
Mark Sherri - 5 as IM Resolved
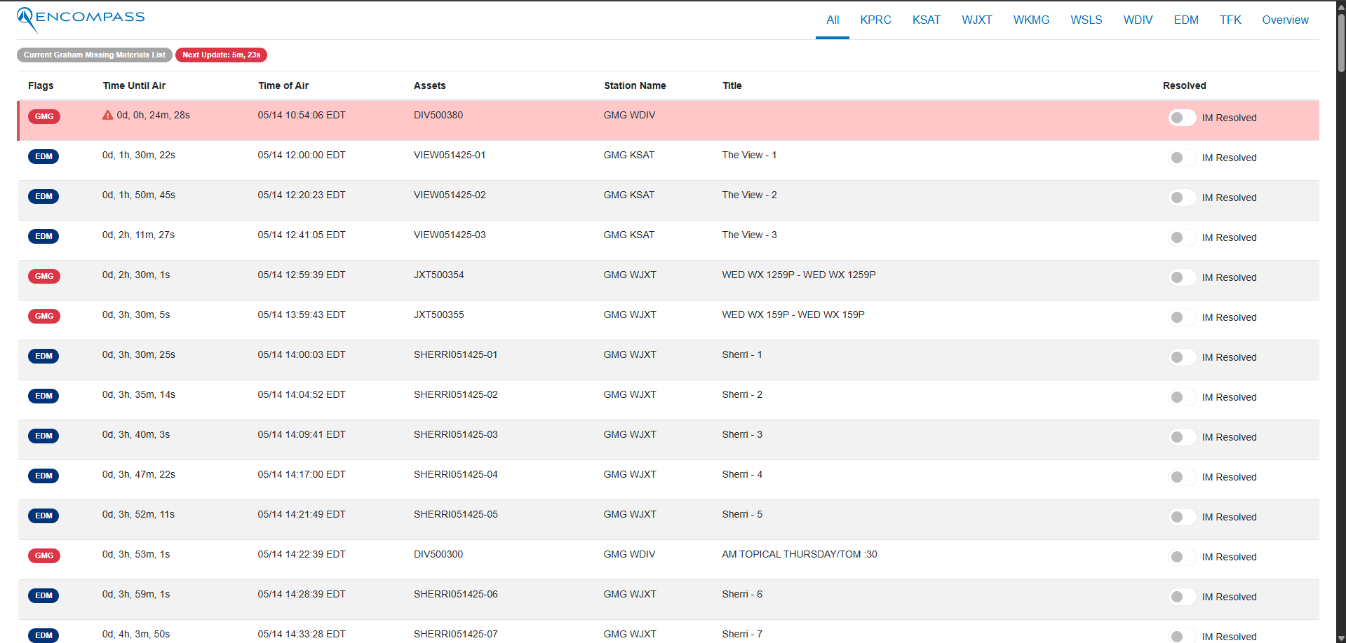pos(1182,517)
